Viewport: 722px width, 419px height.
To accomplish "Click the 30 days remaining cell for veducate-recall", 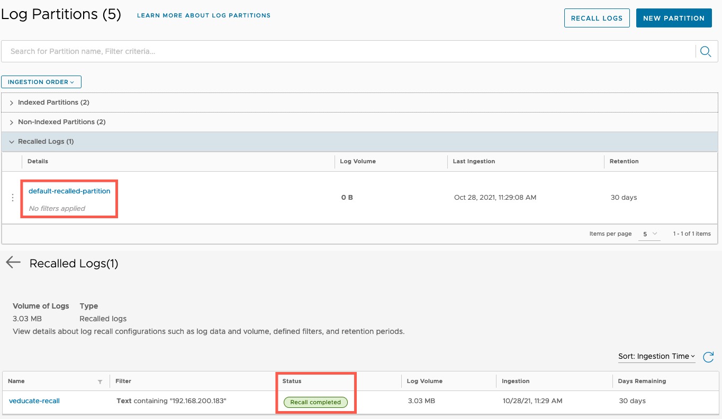I will pos(632,401).
